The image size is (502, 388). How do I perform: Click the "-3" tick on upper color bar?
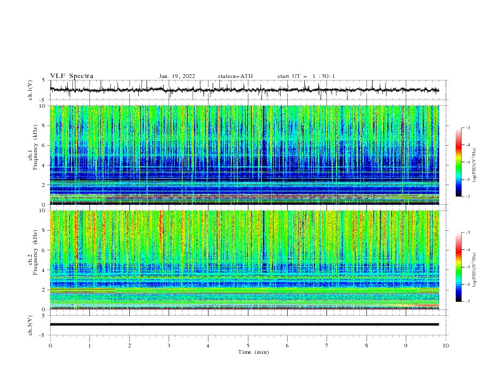467,127
